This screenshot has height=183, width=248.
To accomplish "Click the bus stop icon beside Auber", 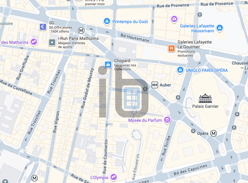I will click(145, 89).
